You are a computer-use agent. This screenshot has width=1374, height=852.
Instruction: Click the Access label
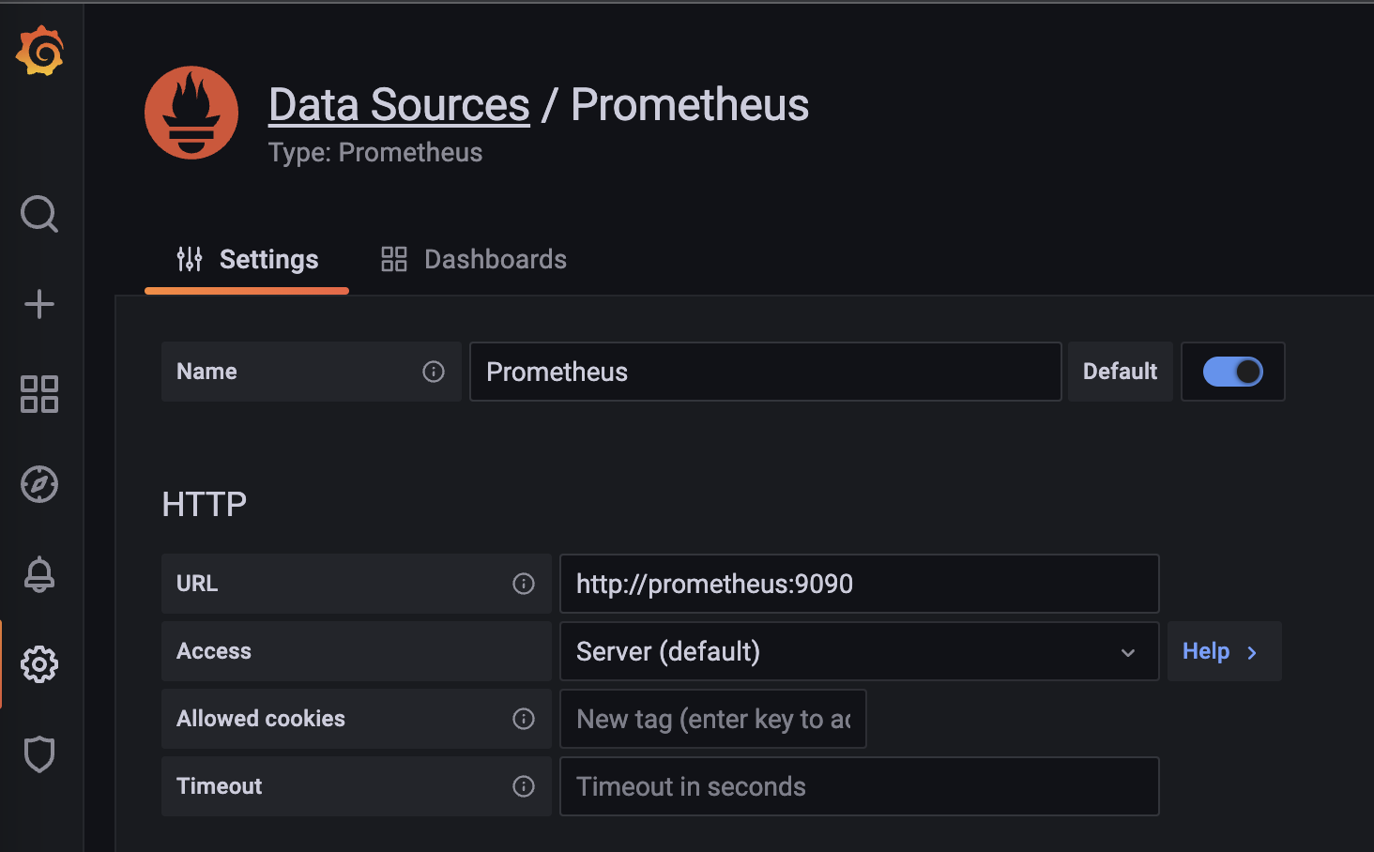[214, 651]
